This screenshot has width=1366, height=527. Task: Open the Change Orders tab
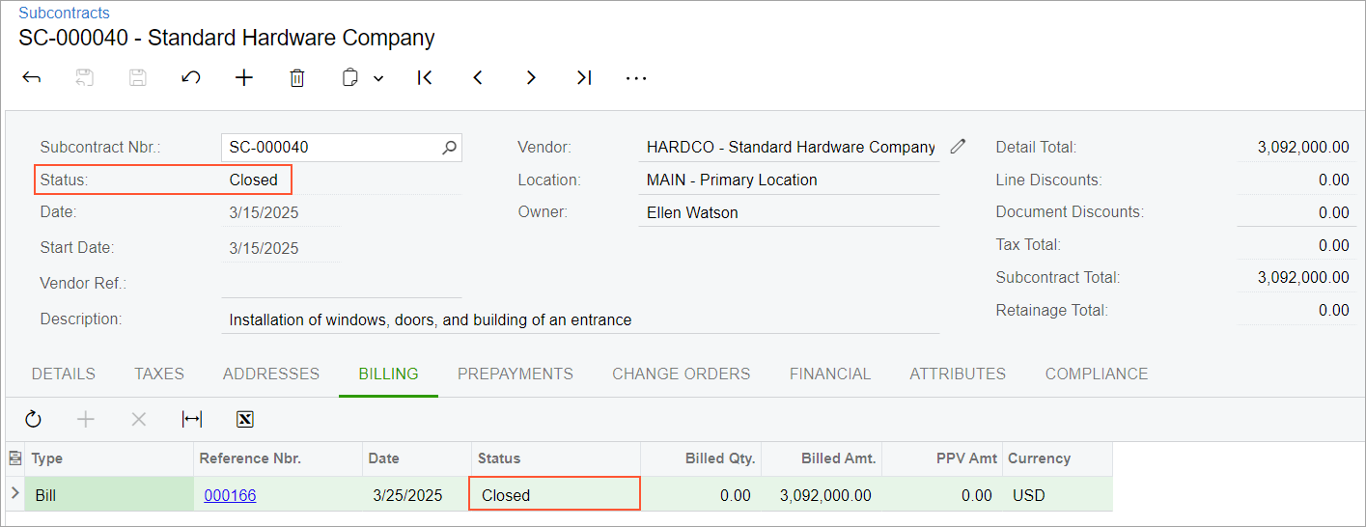[x=681, y=374]
